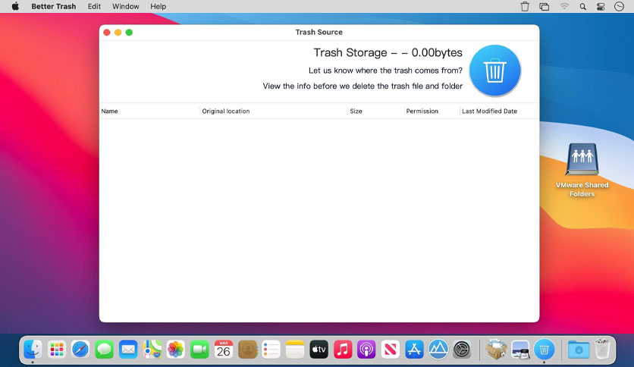This screenshot has width=634, height=367.
Task: Open Reminders from the dock
Action: click(x=271, y=350)
